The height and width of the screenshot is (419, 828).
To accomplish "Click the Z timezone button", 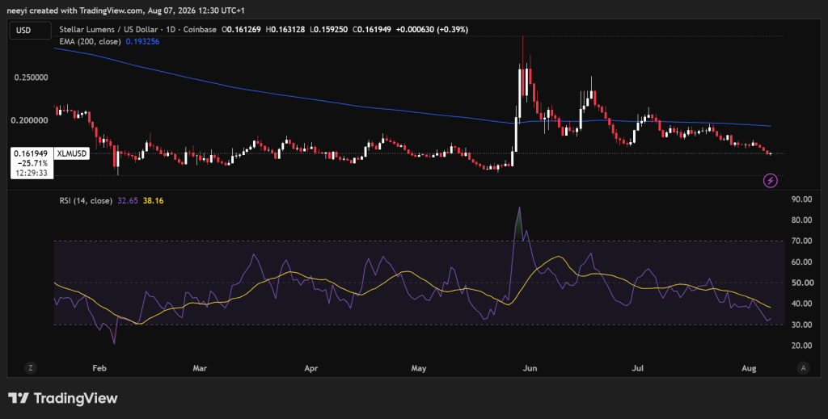I will 31,368.
